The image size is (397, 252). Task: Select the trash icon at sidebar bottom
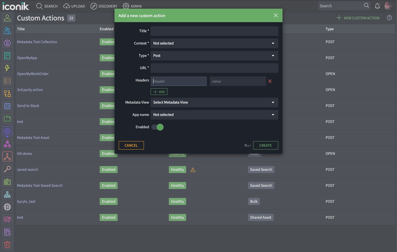(x=7, y=244)
